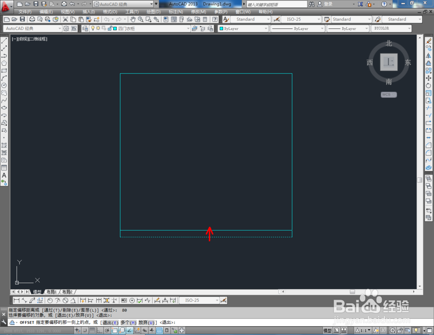
Task: Click the Workspace Settings gear icon
Action: tap(66, 29)
